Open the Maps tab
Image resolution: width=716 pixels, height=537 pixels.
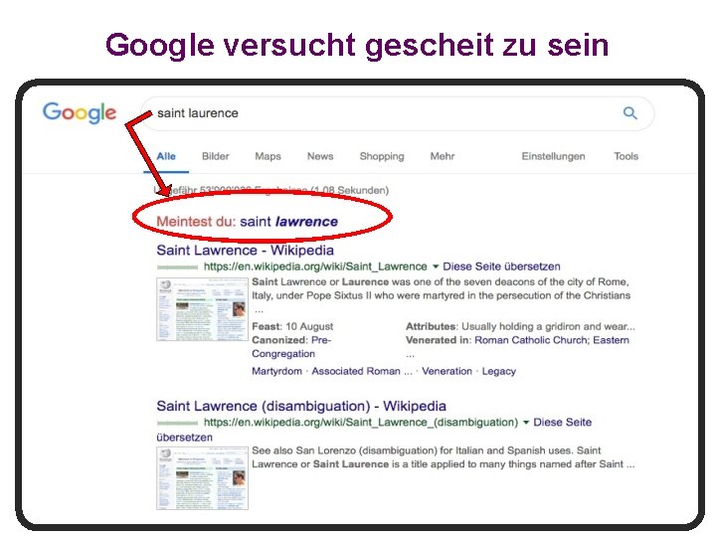coord(268,156)
